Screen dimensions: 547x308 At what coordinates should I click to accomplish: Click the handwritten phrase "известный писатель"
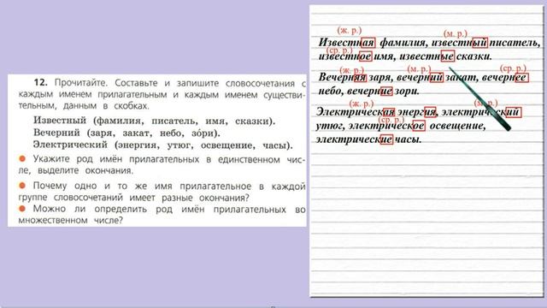pyautogui.click(x=485, y=43)
